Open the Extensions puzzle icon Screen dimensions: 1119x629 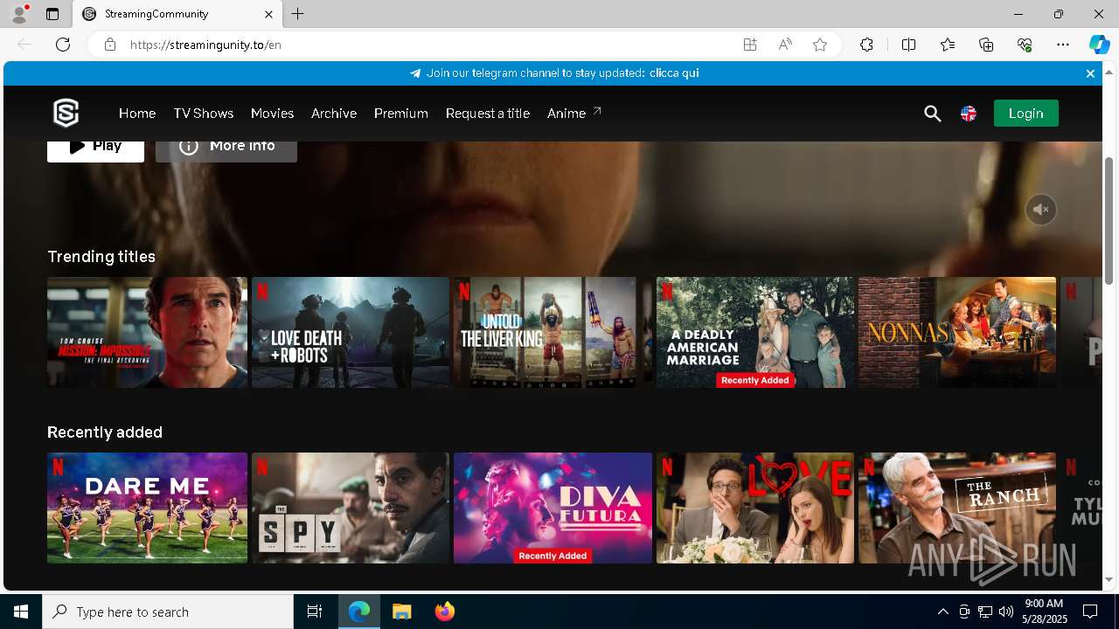pos(866,45)
